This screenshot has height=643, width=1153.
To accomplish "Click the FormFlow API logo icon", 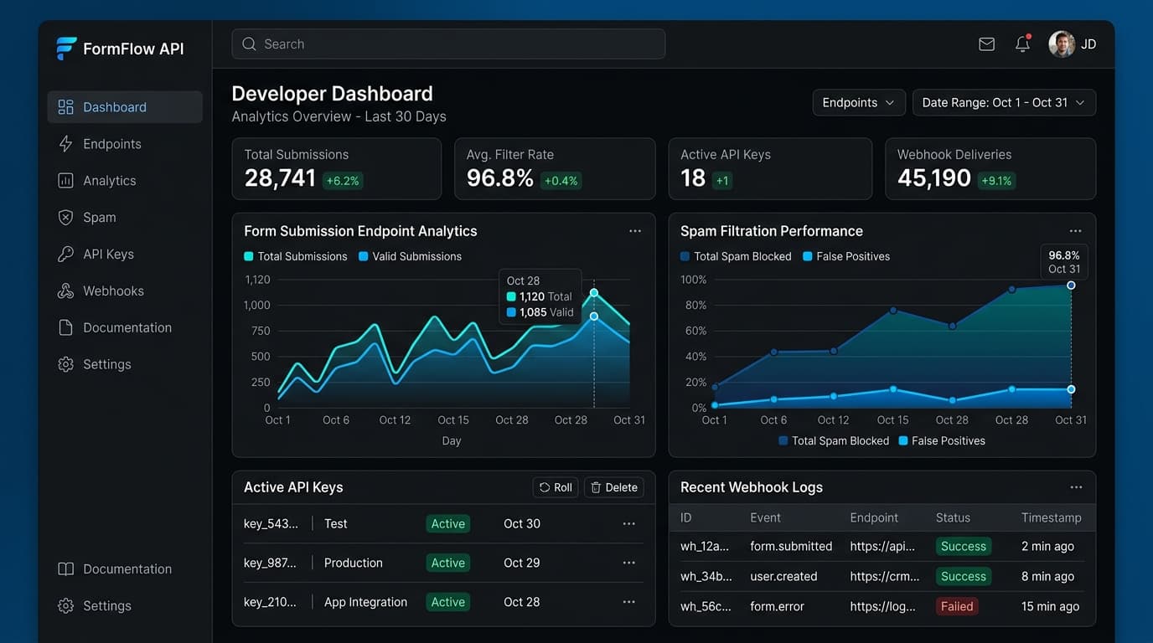I will pyautogui.click(x=66, y=49).
